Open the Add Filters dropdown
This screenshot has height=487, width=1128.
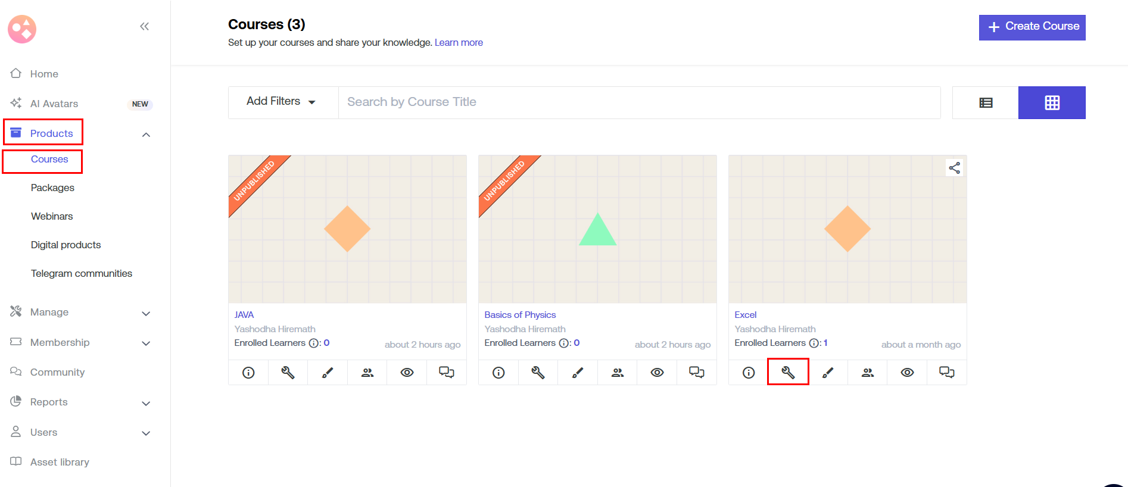coord(281,102)
